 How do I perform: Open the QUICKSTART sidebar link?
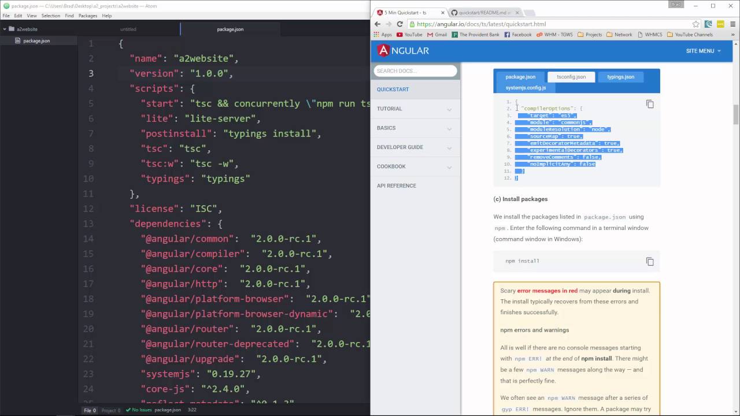coord(393,90)
